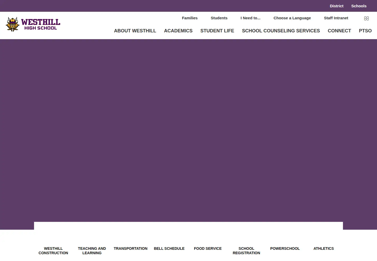377x261 pixels.
Task: Go to the PowerSchool quick link
Action: [285, 248]
